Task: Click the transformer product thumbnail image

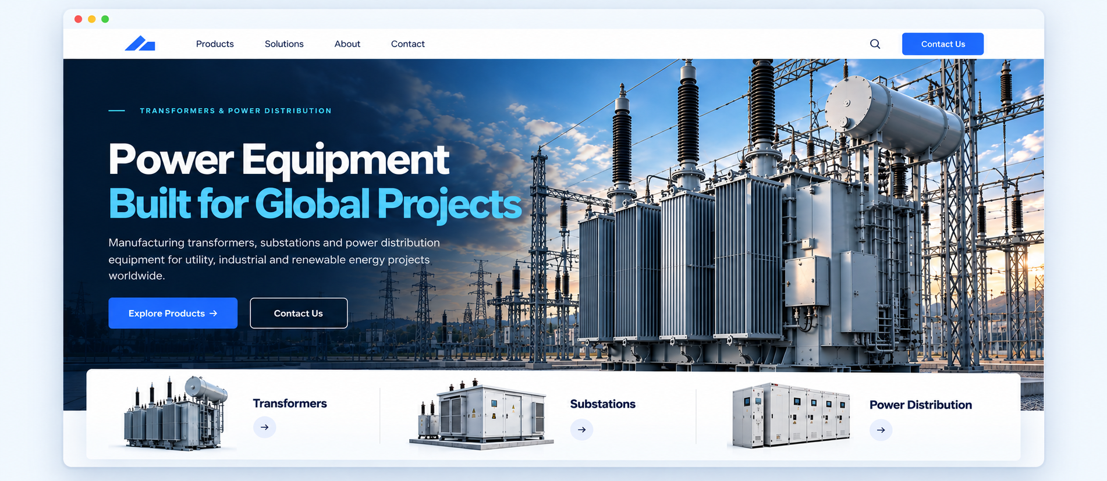Action: click(175, 414)
